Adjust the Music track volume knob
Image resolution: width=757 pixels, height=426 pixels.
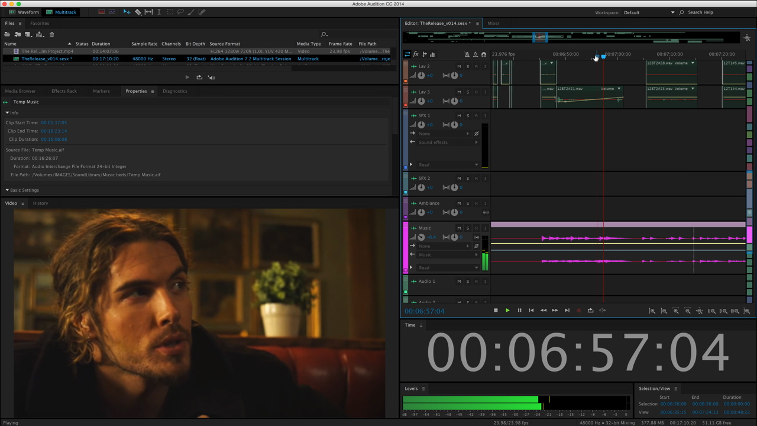point(421,237)
